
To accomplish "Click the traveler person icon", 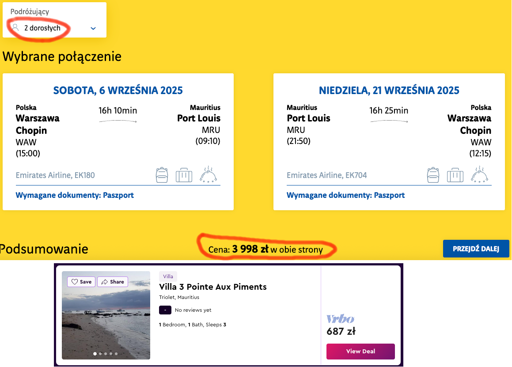I will pyautogui.click(x=15, y=28).
